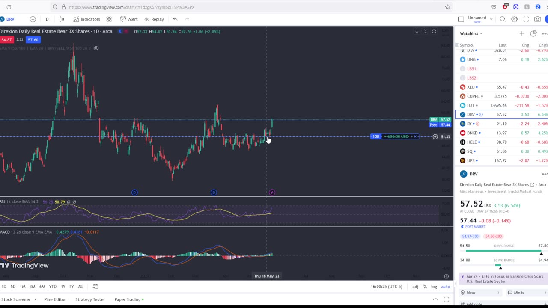The image size is (548, 308).
Task: Start bar Replay mode
Action: tap(154, 19)
